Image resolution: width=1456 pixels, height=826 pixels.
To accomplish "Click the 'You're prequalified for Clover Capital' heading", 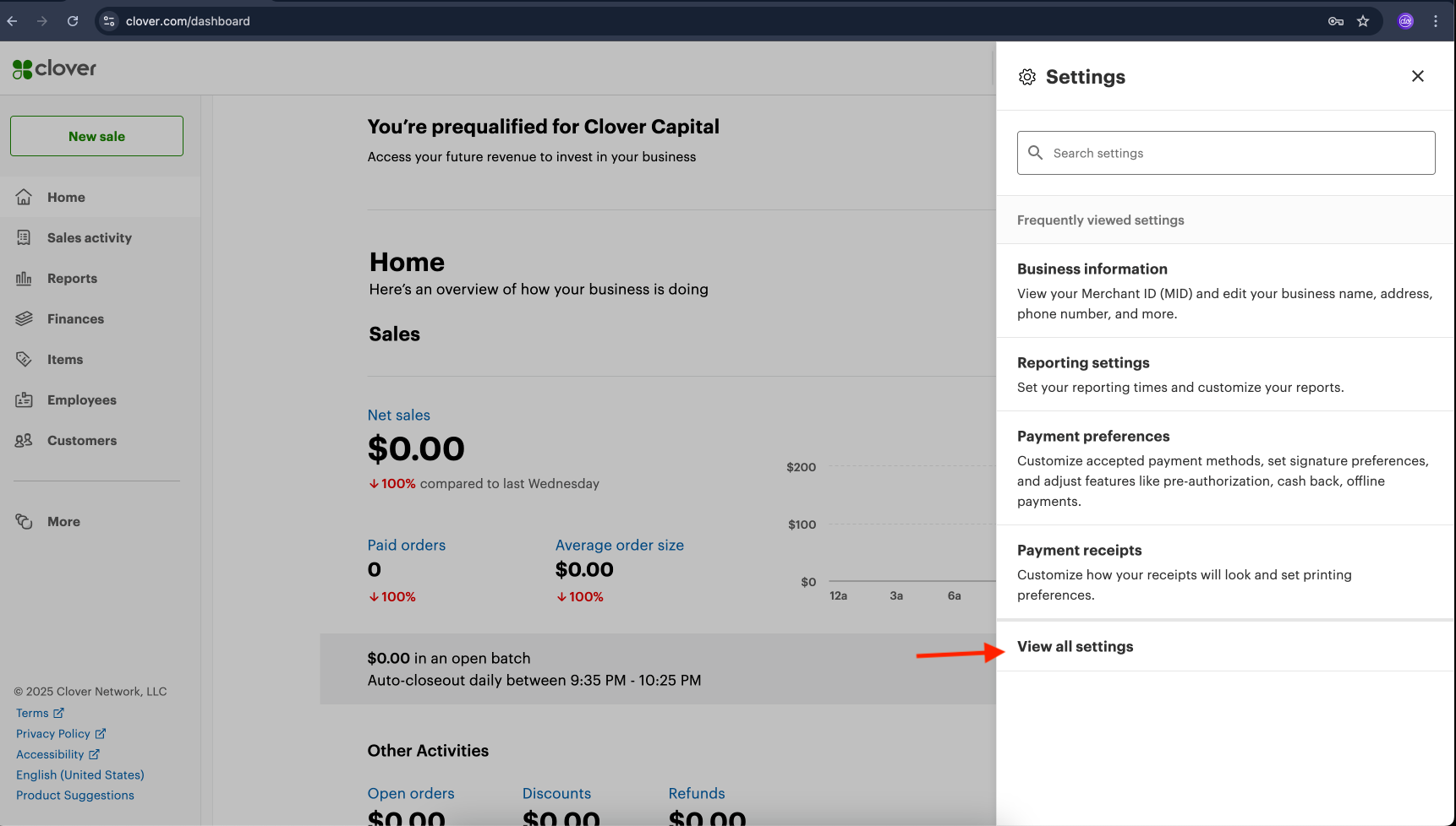I will pos(543,127).
